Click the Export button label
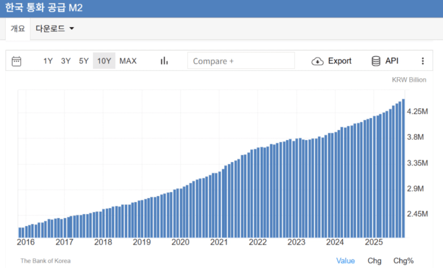This screenshot has height=268, width=443. [340, 61]
